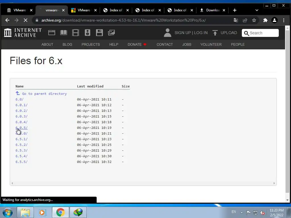
Task: Click the LOG IN link
Action: pos(201,33)
